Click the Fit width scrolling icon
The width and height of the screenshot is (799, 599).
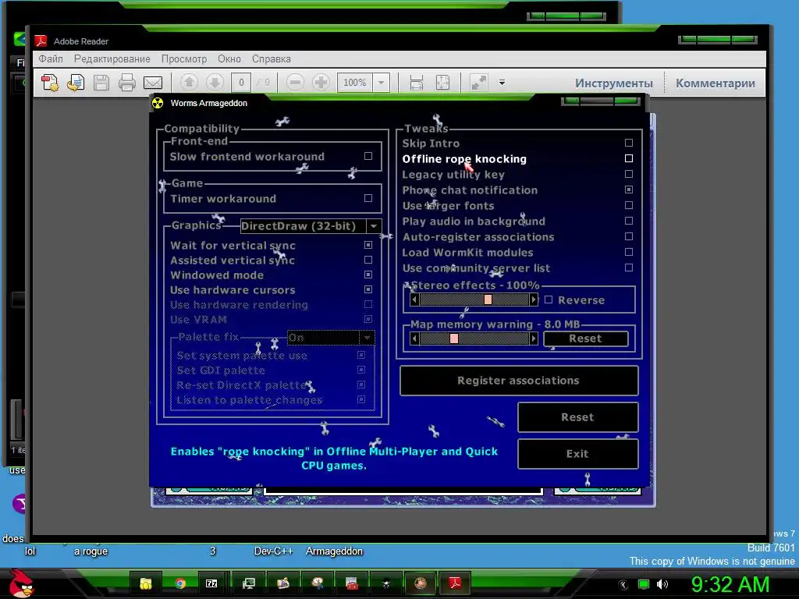tap(417, 83)
